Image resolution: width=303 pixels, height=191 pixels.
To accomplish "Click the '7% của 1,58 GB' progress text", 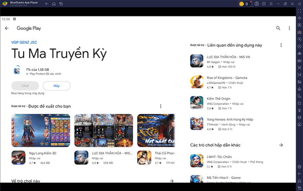I will 38,70.
